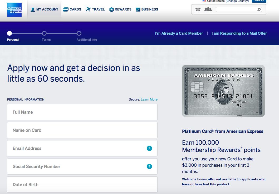Click the search magnifier icon
The height and width of the screenshot is (194, 279).
[x=259, y=9]
